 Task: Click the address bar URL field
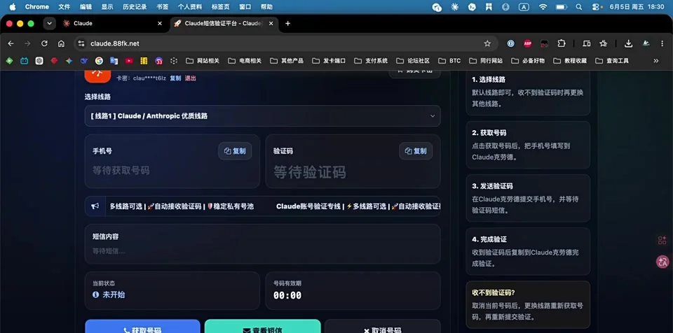pyautogui.click(x=283, y=43)
